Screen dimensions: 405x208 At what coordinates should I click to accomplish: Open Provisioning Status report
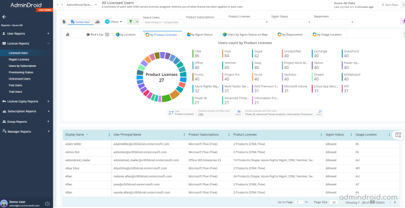pyautogui.click(x=21, y=72)
